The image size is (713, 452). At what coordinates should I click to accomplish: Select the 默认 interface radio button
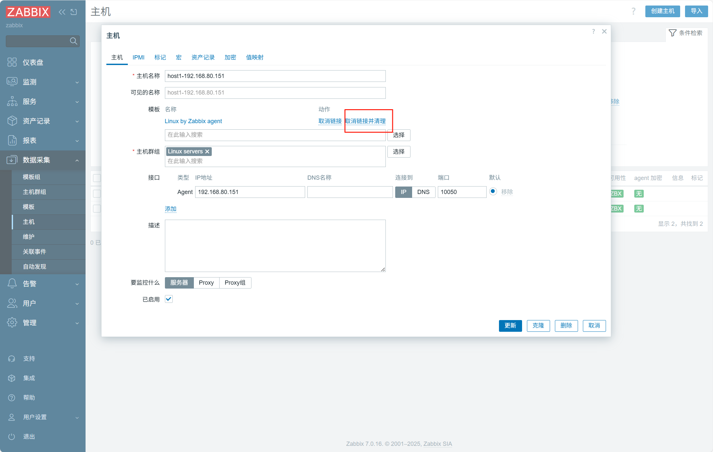pos(493,191)
